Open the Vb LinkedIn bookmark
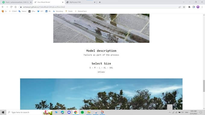The image size is (205, 115). click(48, 11)
